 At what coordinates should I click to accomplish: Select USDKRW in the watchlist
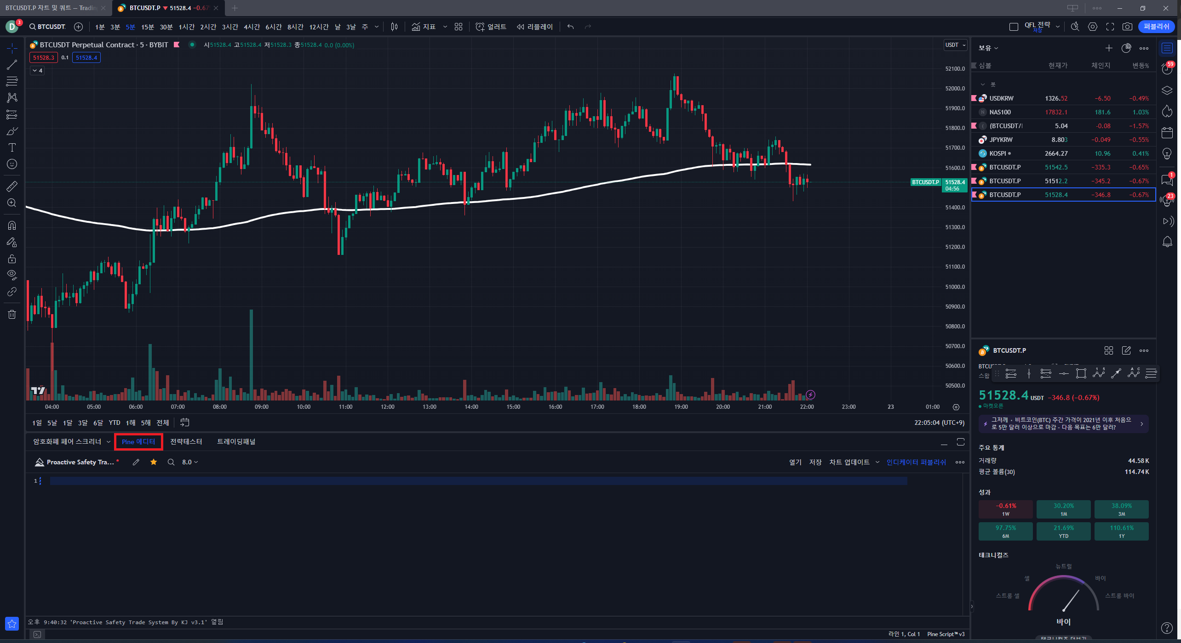point(1063,98)
